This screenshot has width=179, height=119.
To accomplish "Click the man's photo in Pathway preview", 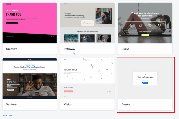I will point(104,16).
